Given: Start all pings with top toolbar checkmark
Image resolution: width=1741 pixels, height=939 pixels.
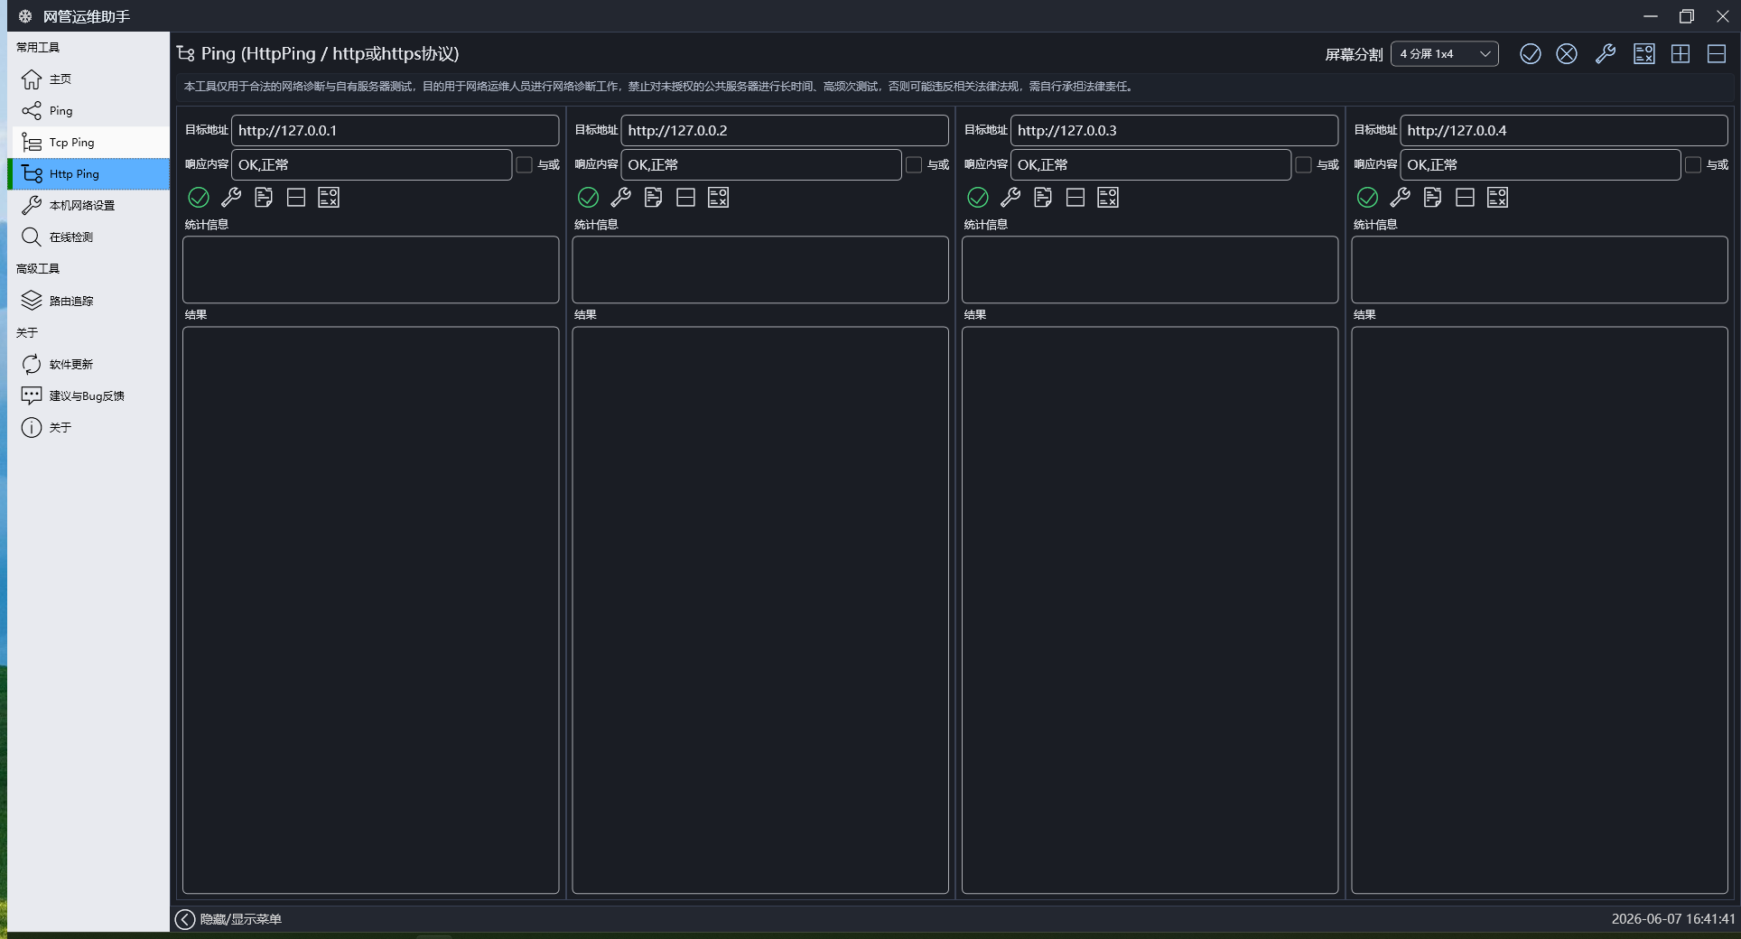Looking at the screenshot, I should pyautogui.click(x=1530, y=54).
